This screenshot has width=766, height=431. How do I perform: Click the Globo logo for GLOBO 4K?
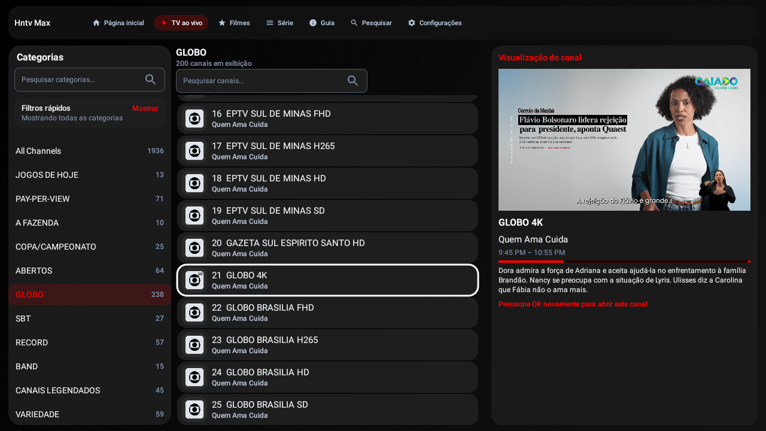(194, 280)
